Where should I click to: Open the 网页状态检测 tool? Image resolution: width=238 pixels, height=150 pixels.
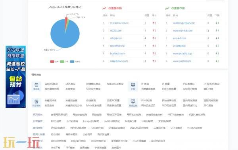pyautogui.click(x=134, y=114)
